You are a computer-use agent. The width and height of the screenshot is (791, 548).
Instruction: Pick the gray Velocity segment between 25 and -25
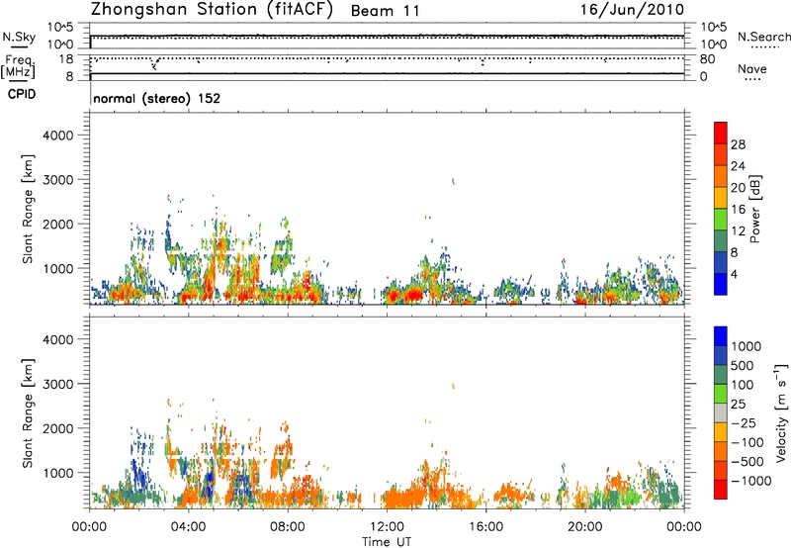[x=721, y=413]
